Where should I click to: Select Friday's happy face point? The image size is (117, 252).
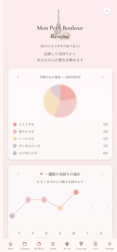[76, 192]
